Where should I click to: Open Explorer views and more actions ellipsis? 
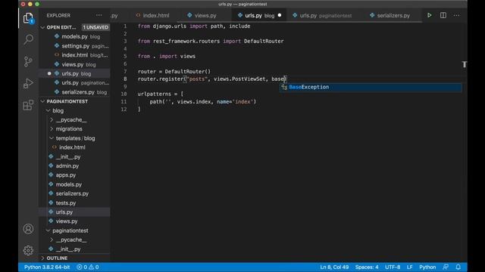(99, 15)
